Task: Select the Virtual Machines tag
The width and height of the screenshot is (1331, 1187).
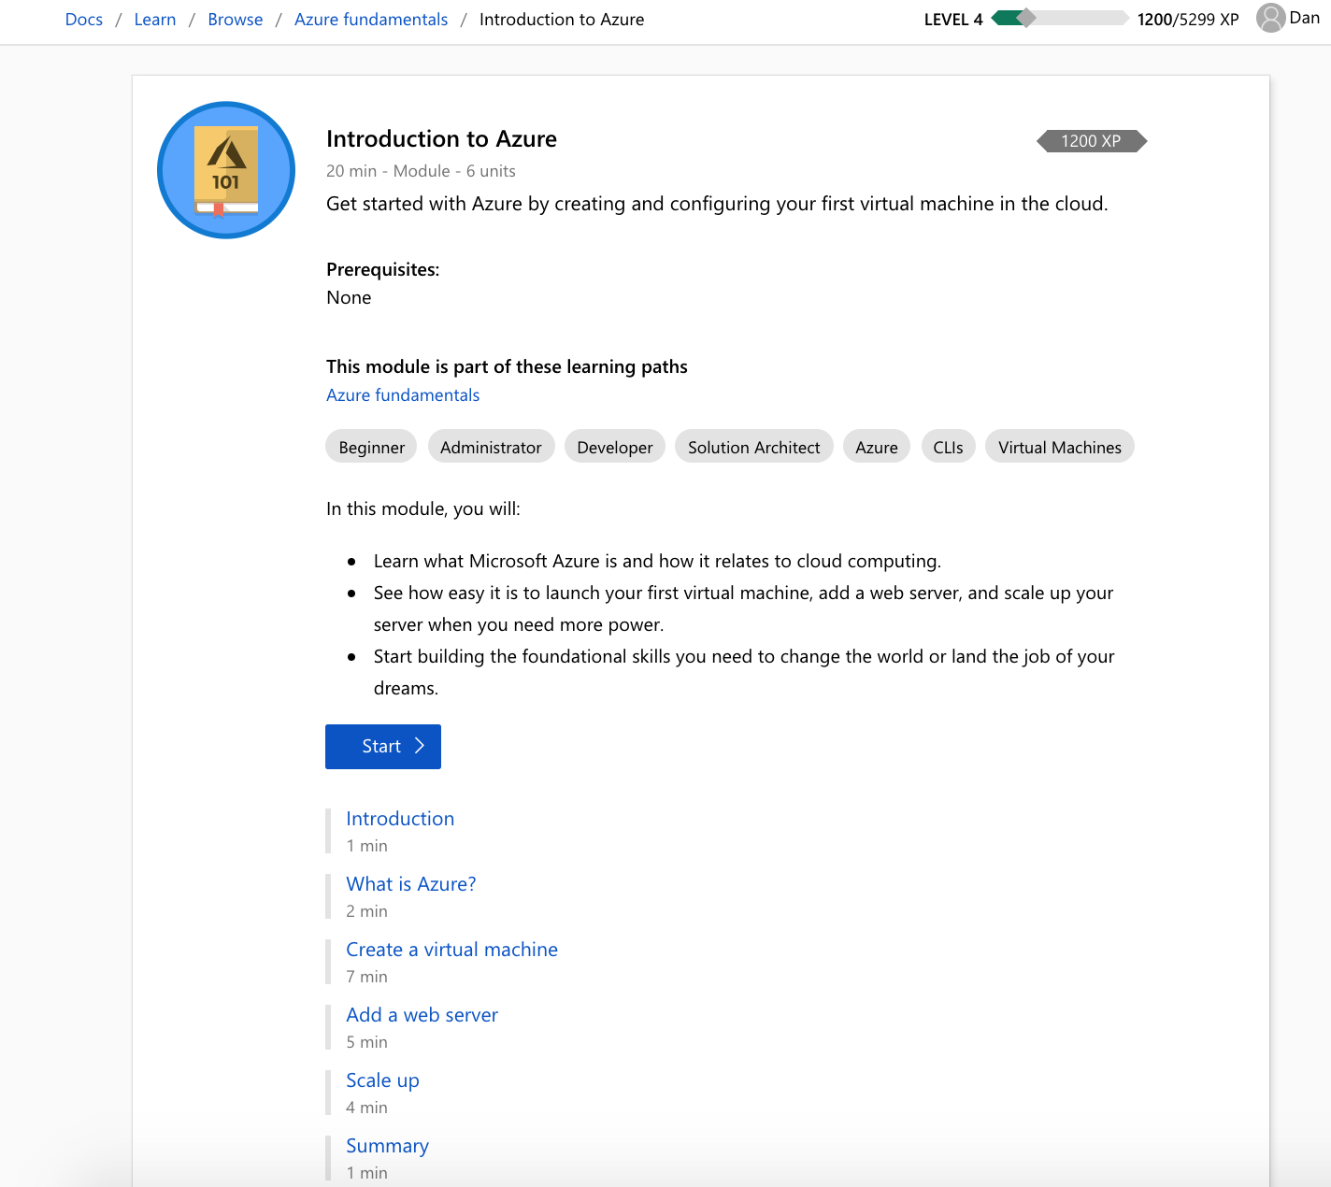Action: [x=1059, y=447]
